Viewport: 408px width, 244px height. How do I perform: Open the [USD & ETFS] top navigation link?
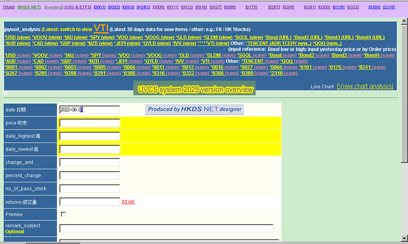(78, 7)
